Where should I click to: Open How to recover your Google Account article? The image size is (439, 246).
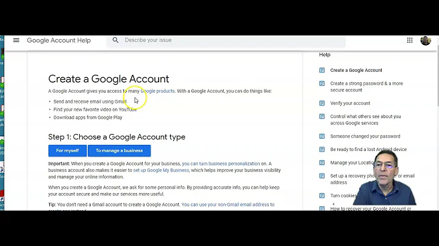pyautogui.click(x=371, y=208)
